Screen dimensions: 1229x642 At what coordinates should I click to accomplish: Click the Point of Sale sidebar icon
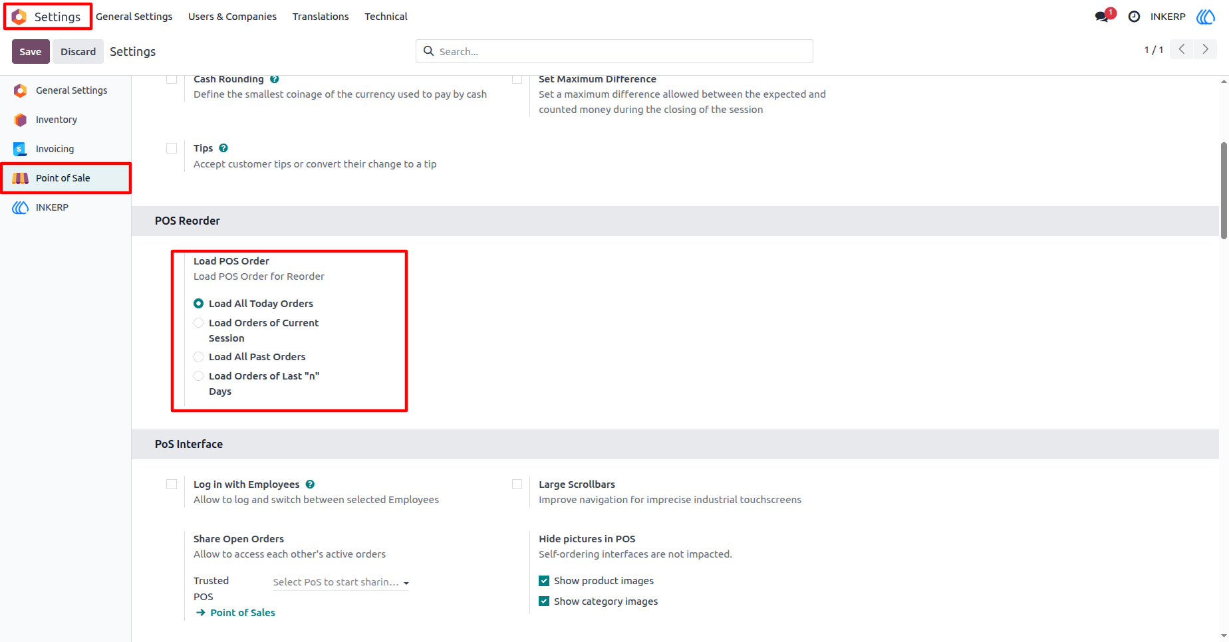click(21, 178)
